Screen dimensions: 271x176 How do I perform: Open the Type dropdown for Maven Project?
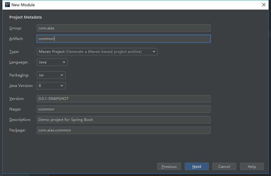97,52
